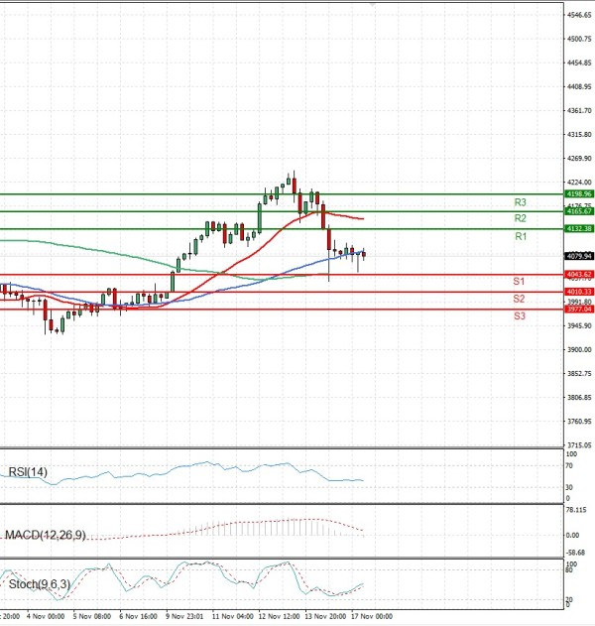Click the 4500.75 price axis label
This screenshot has height=626, width=595.
click(579, 40)
